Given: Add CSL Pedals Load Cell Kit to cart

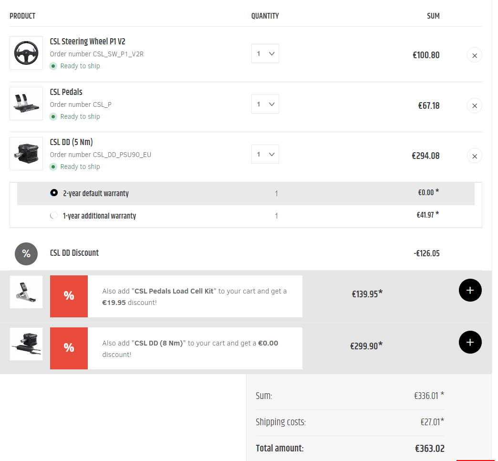Looking at the screenshot, I should pos(470,290).
